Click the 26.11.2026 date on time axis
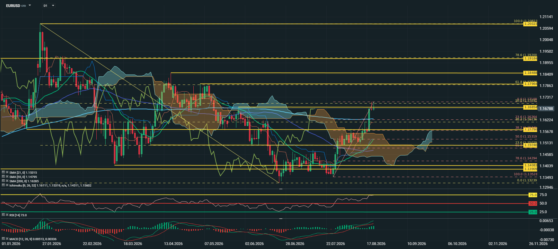Screen dimensions: 558x249 coord(538,244)
